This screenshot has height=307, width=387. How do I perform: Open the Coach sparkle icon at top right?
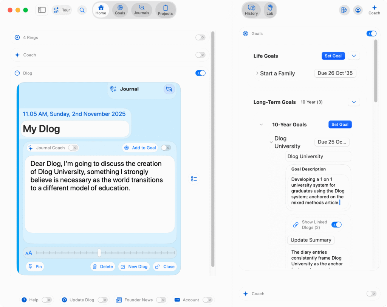click(x=374, y=10)
